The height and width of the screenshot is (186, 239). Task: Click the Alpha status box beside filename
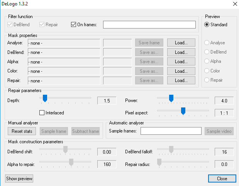[117, 62]
